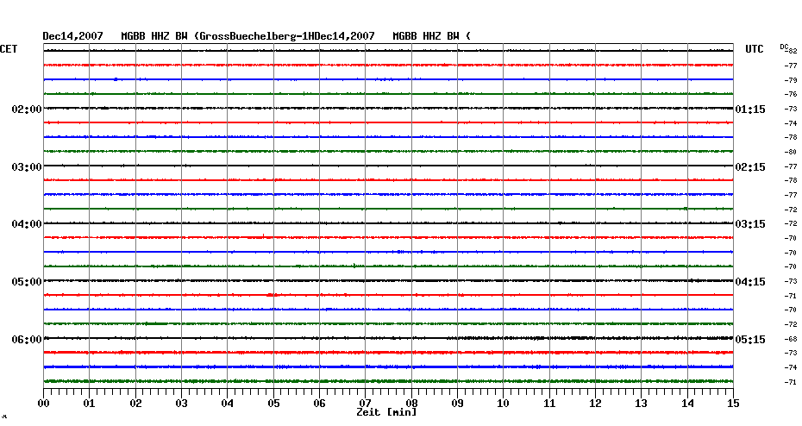Viewport: 802px width, 426px height.
Task: Click the black seismic trace at 04:00 CET
Action: click(388, 223)
